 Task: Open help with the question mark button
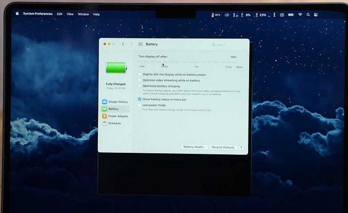click(x=241, y=147)
